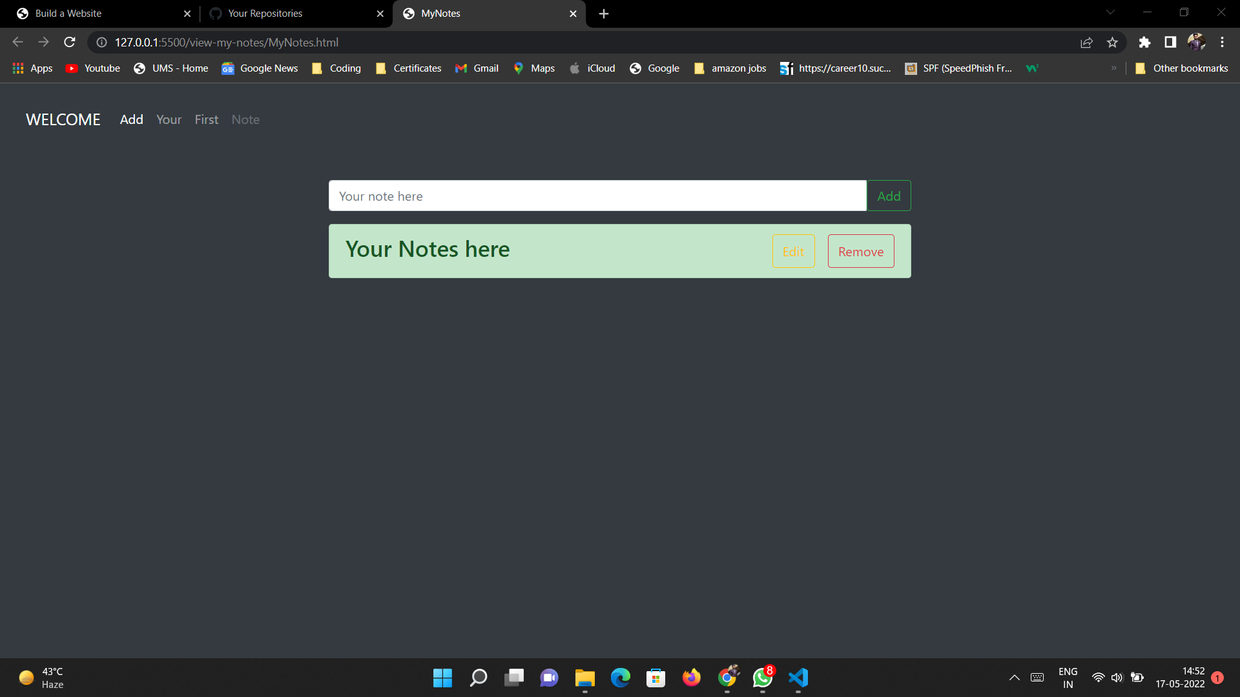Viewport: 1240px width, 697px height.
Task: Open Google News bookmark
Action: click(260, 68)
